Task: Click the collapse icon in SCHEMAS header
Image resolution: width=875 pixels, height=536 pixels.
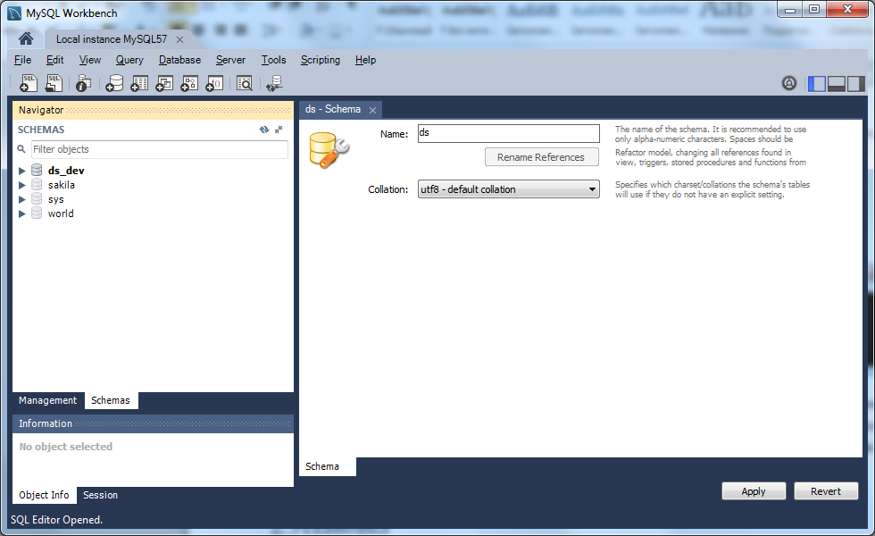Action: (279, 130)
